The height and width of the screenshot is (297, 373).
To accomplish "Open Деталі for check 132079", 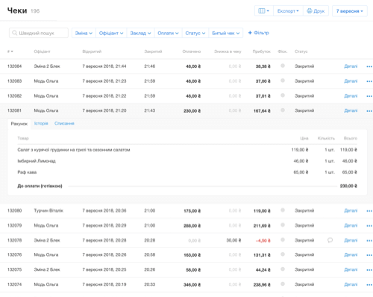I will [x=351, y=225].
